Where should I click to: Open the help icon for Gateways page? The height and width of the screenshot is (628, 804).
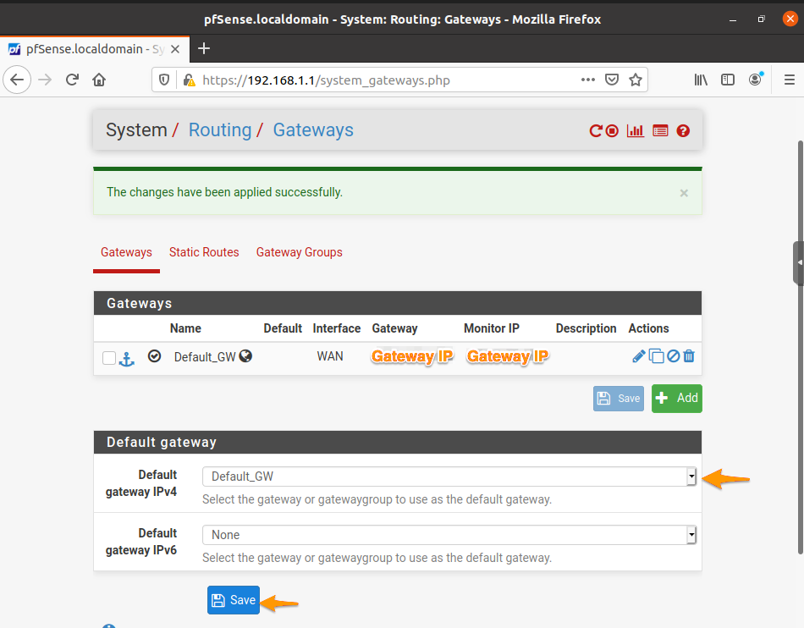pyautogui.click(x=683, y=130)
